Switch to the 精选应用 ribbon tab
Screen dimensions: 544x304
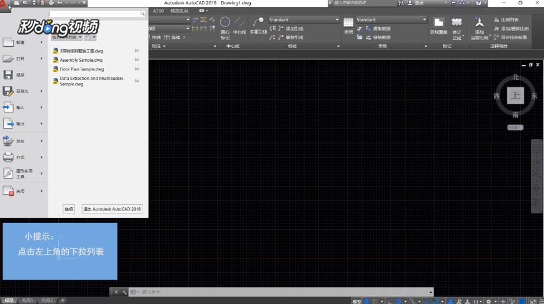[179, 11]
